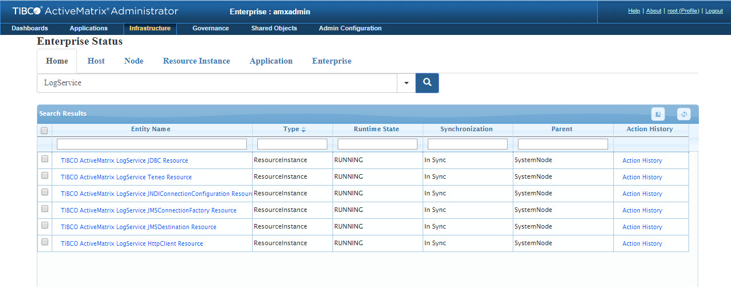Focus the Runtime State filter box

(377, 144)
